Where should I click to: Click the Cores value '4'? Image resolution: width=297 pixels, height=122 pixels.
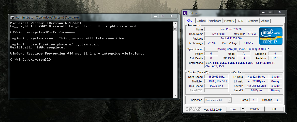254,100
